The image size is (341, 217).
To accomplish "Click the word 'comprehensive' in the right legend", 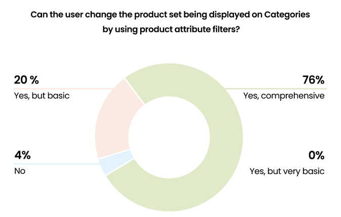I will click(293, 96).
